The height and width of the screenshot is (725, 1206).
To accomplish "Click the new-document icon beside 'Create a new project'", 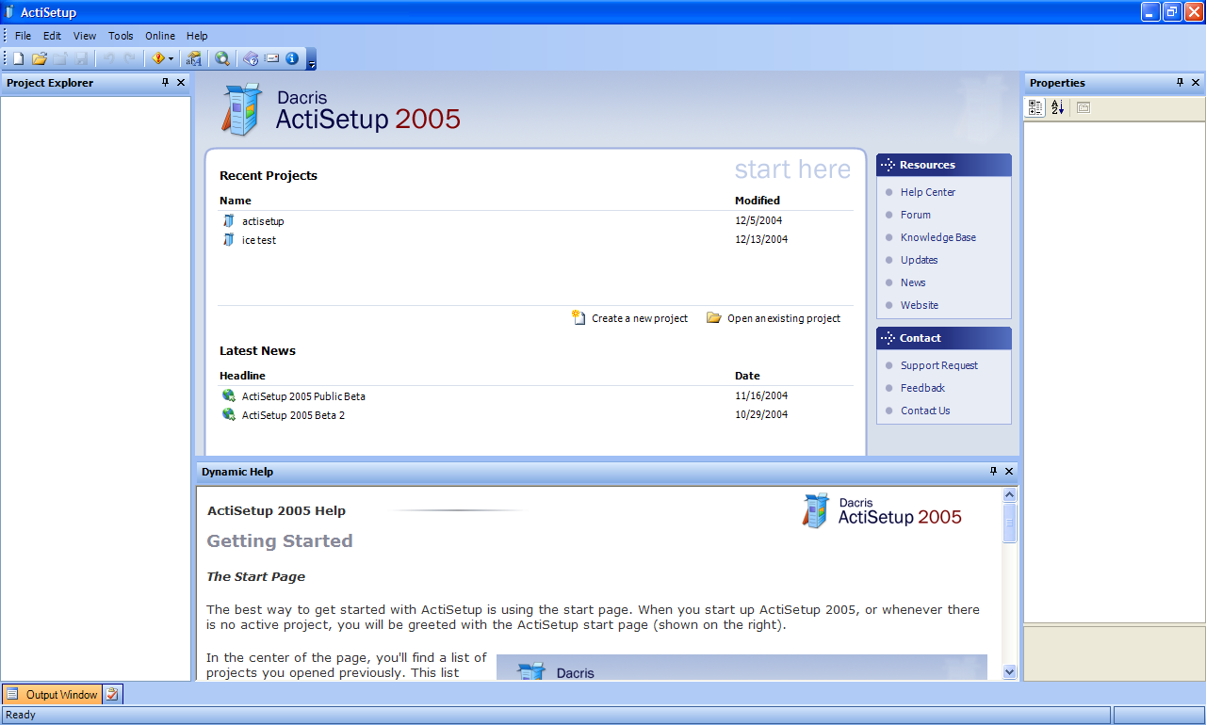I will tap(579, 317).
